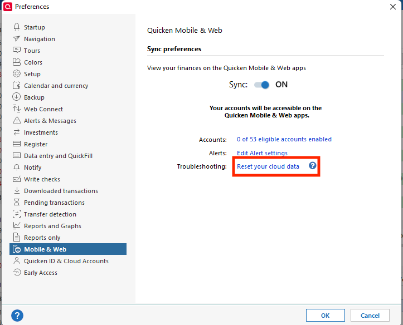
Task: Switch to Backup preferences
Action: click(x=34, y=97)
